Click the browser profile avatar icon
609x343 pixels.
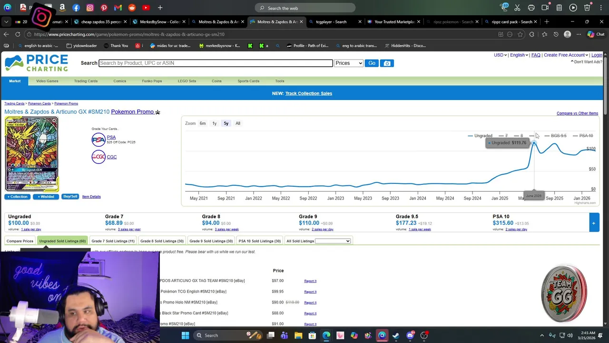point(567,34)
